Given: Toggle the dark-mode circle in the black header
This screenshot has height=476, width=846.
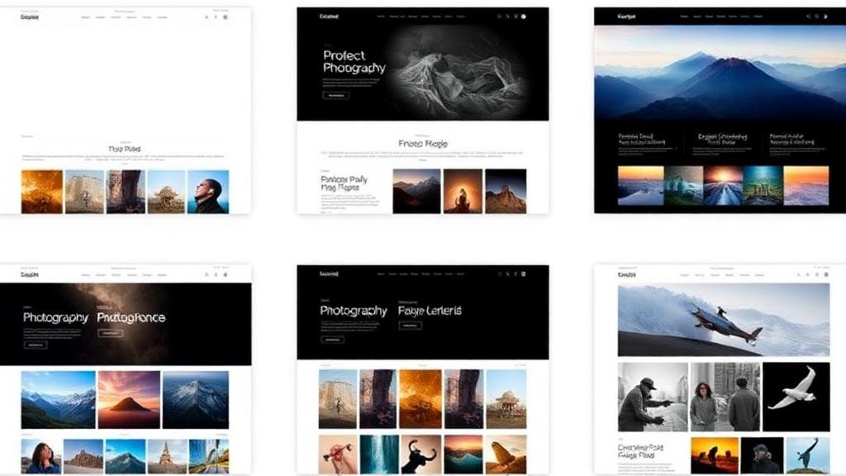Looking at the screenshot, I should pyautogui.click(x=523, y=17).
